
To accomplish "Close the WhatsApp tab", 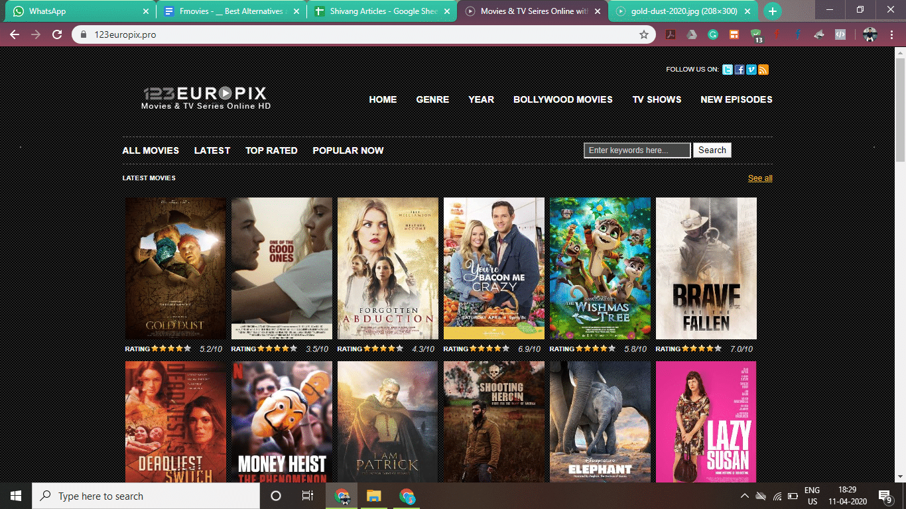I will pyautogui.click(x=146, y=11).
